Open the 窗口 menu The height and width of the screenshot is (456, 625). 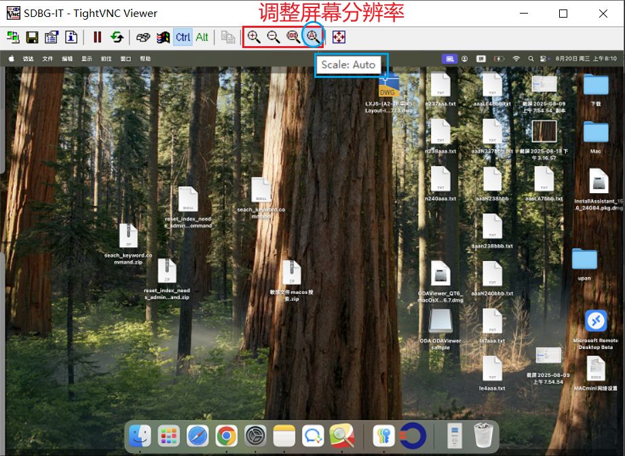click(126, 59)
